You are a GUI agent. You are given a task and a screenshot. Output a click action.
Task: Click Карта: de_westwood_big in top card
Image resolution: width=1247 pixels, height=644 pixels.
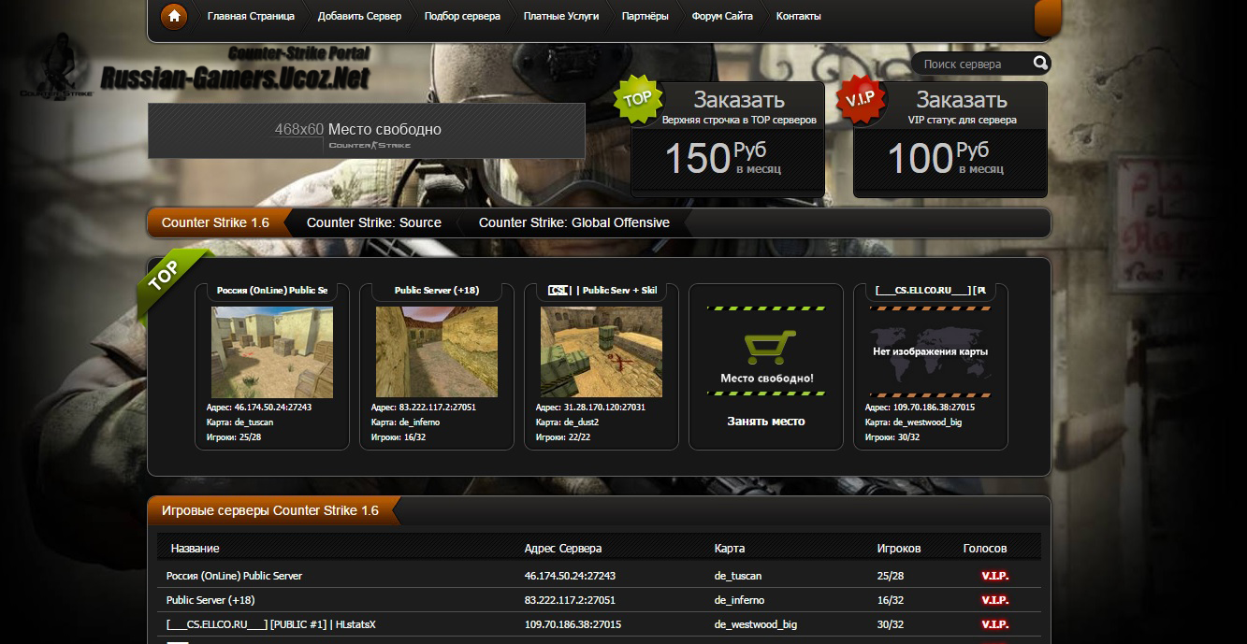[x=914, y=422]
